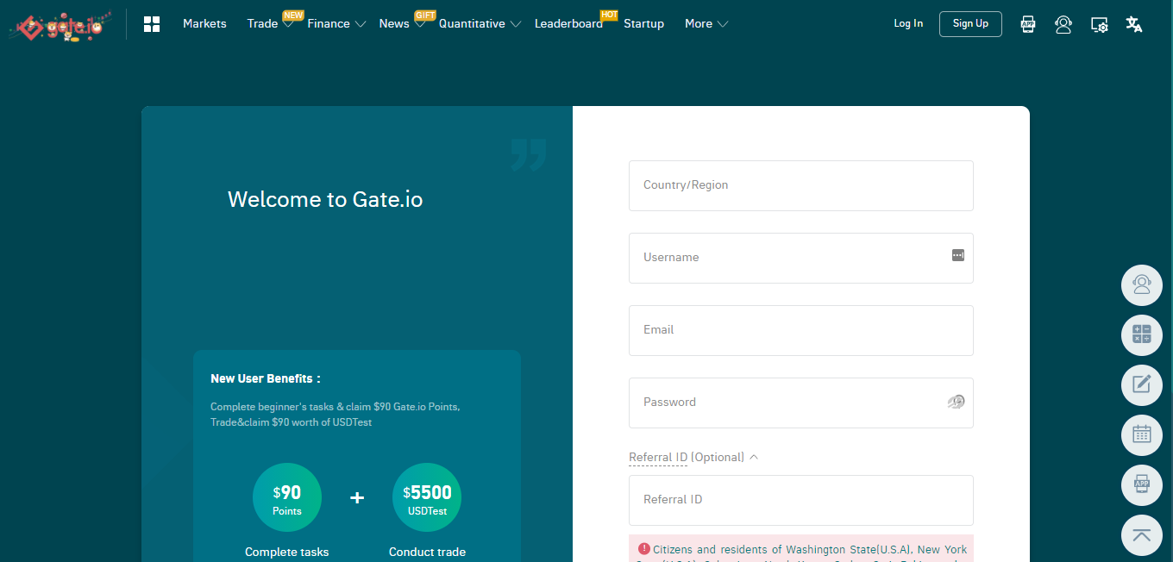This screenshot has height=562, width=1173.
Task: Toggle password visibility eye icon
Action: (956, 402)
